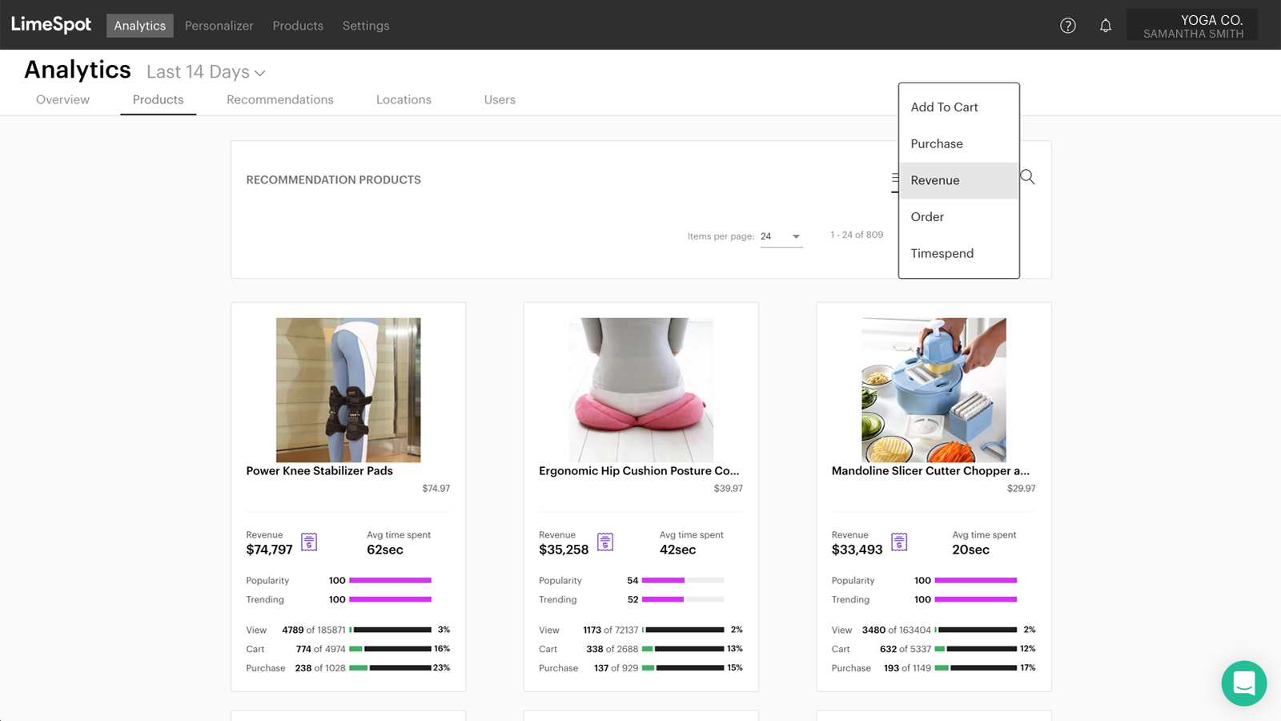
Task: Click the LimeSpot logo
Action: [51, 25]
